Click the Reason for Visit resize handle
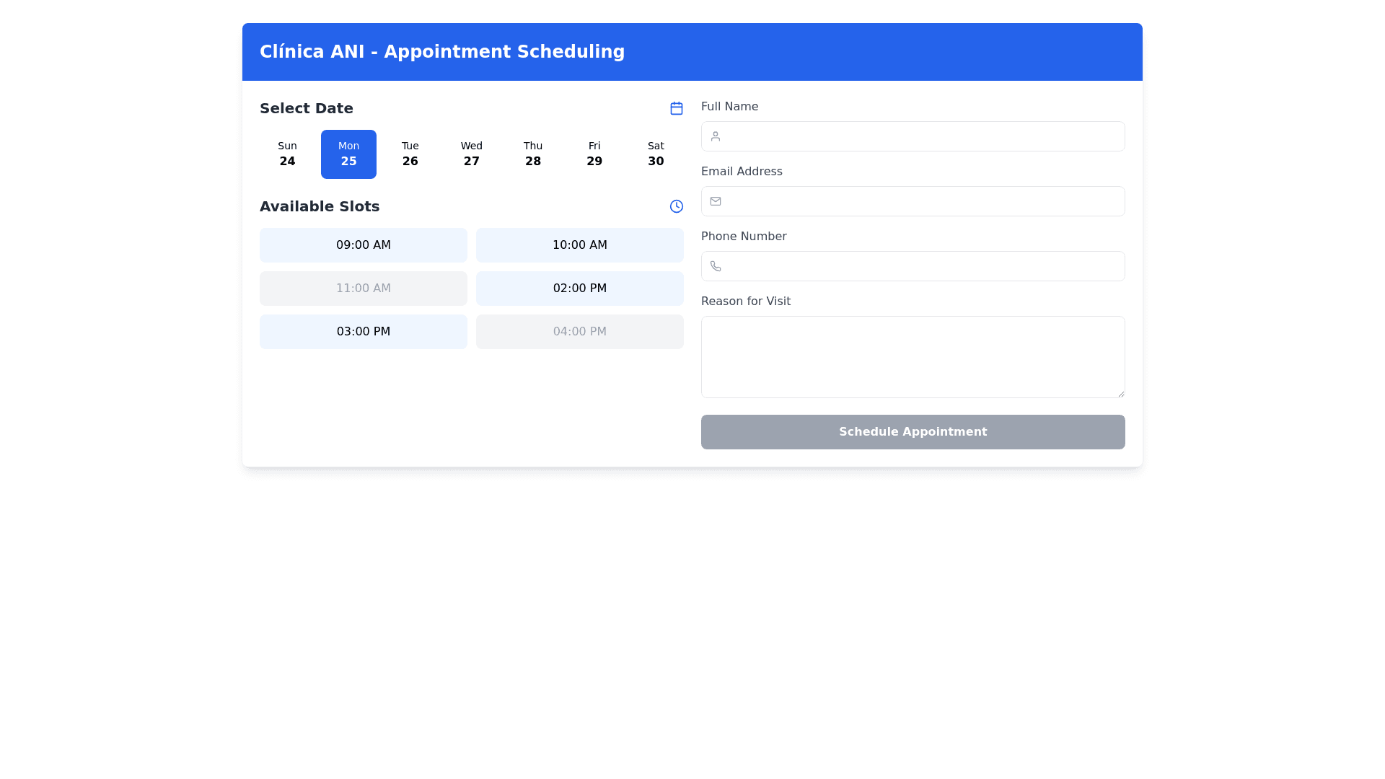This screenshot has width=1385, height=779. pos(1120,393)
